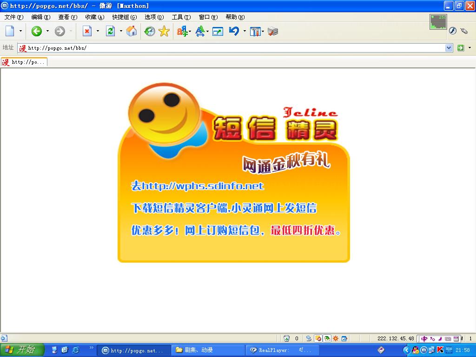Click the green Go arrow button
Screen dimensions: 476x357
point(461,48)
